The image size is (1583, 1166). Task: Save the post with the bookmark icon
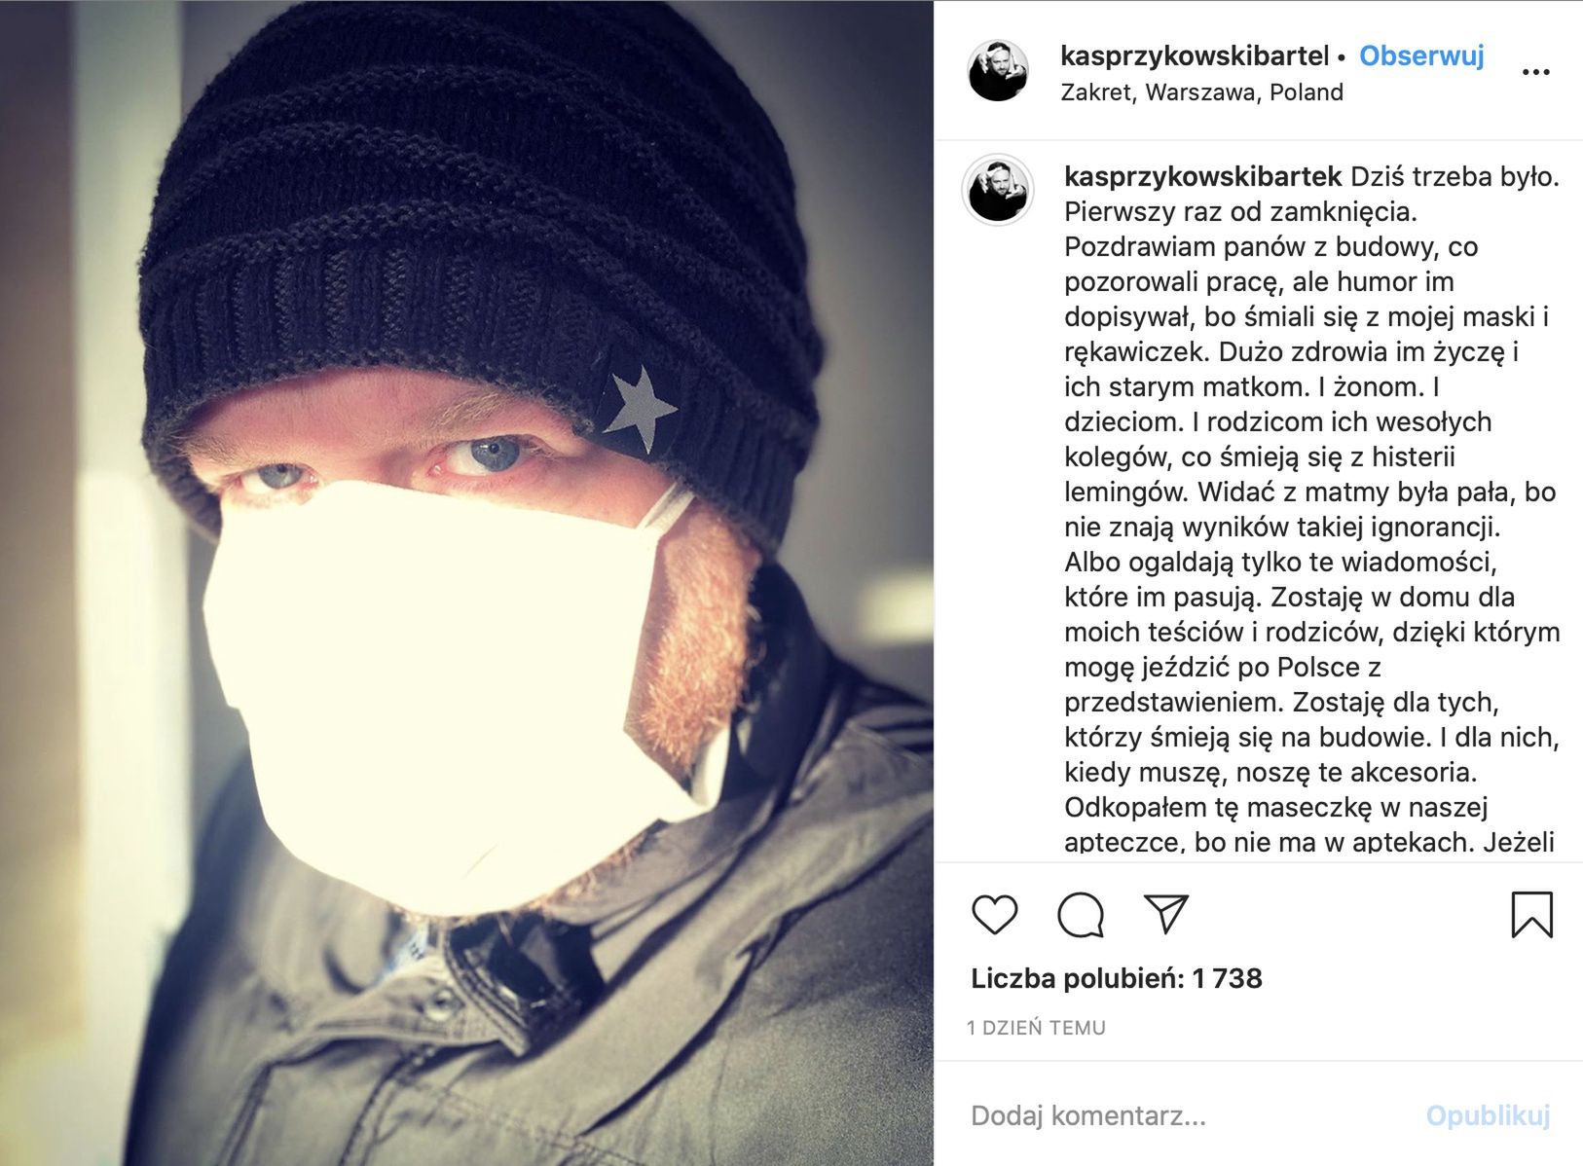click(x=1531, y=915)
